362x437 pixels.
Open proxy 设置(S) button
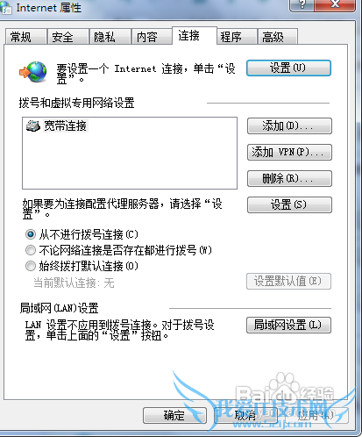coord(289,204)
